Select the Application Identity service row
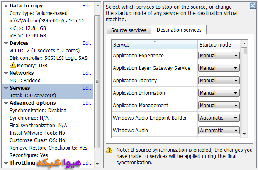The width and height of the screenshot is (258, 170). click(x=154, y=81)
